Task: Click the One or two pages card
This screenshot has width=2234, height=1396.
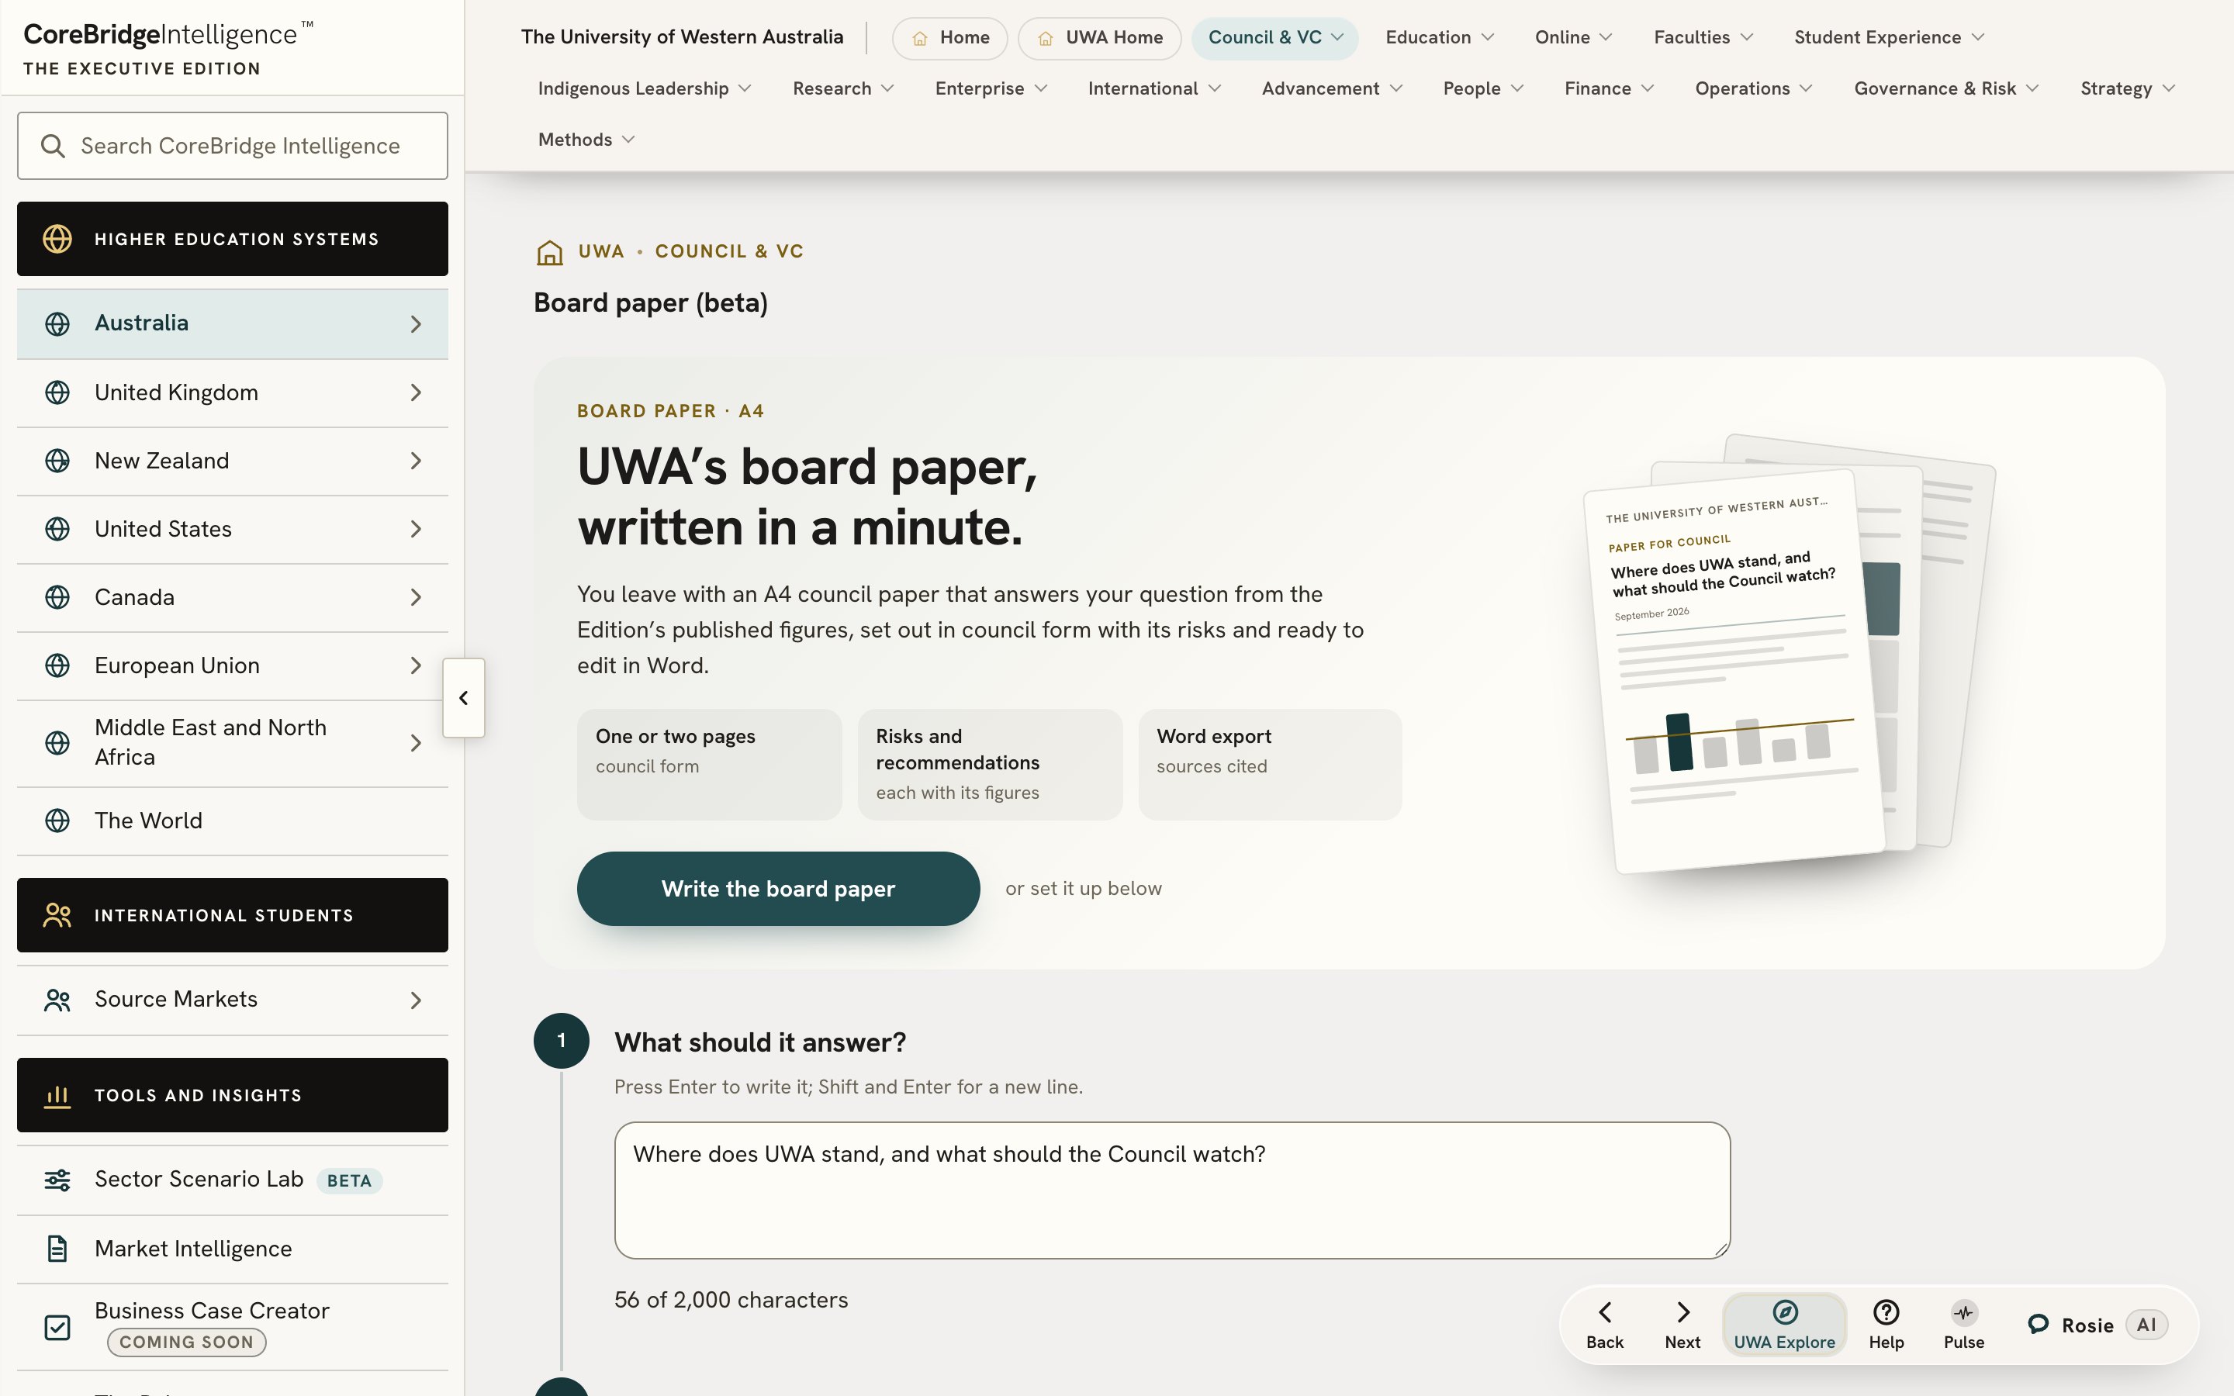Action: pos(709,765)
